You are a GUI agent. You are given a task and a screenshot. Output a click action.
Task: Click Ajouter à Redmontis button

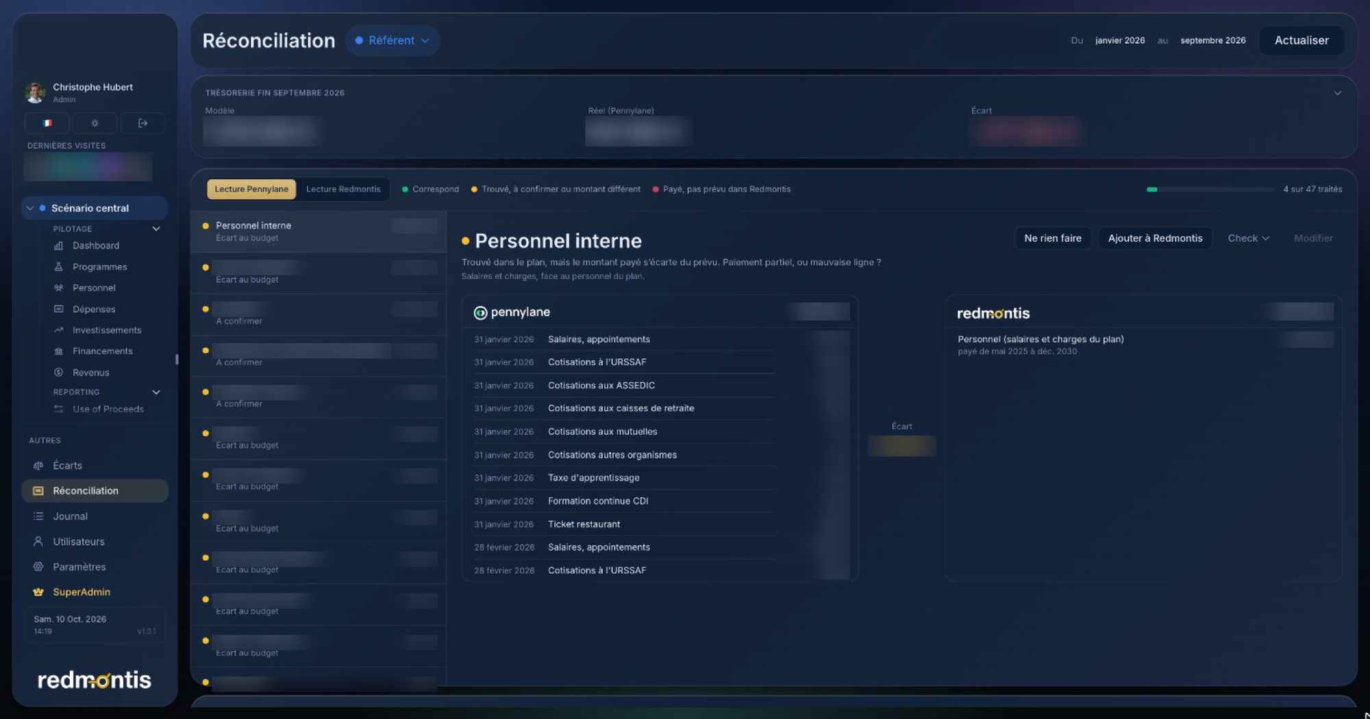coord(1155,238)
